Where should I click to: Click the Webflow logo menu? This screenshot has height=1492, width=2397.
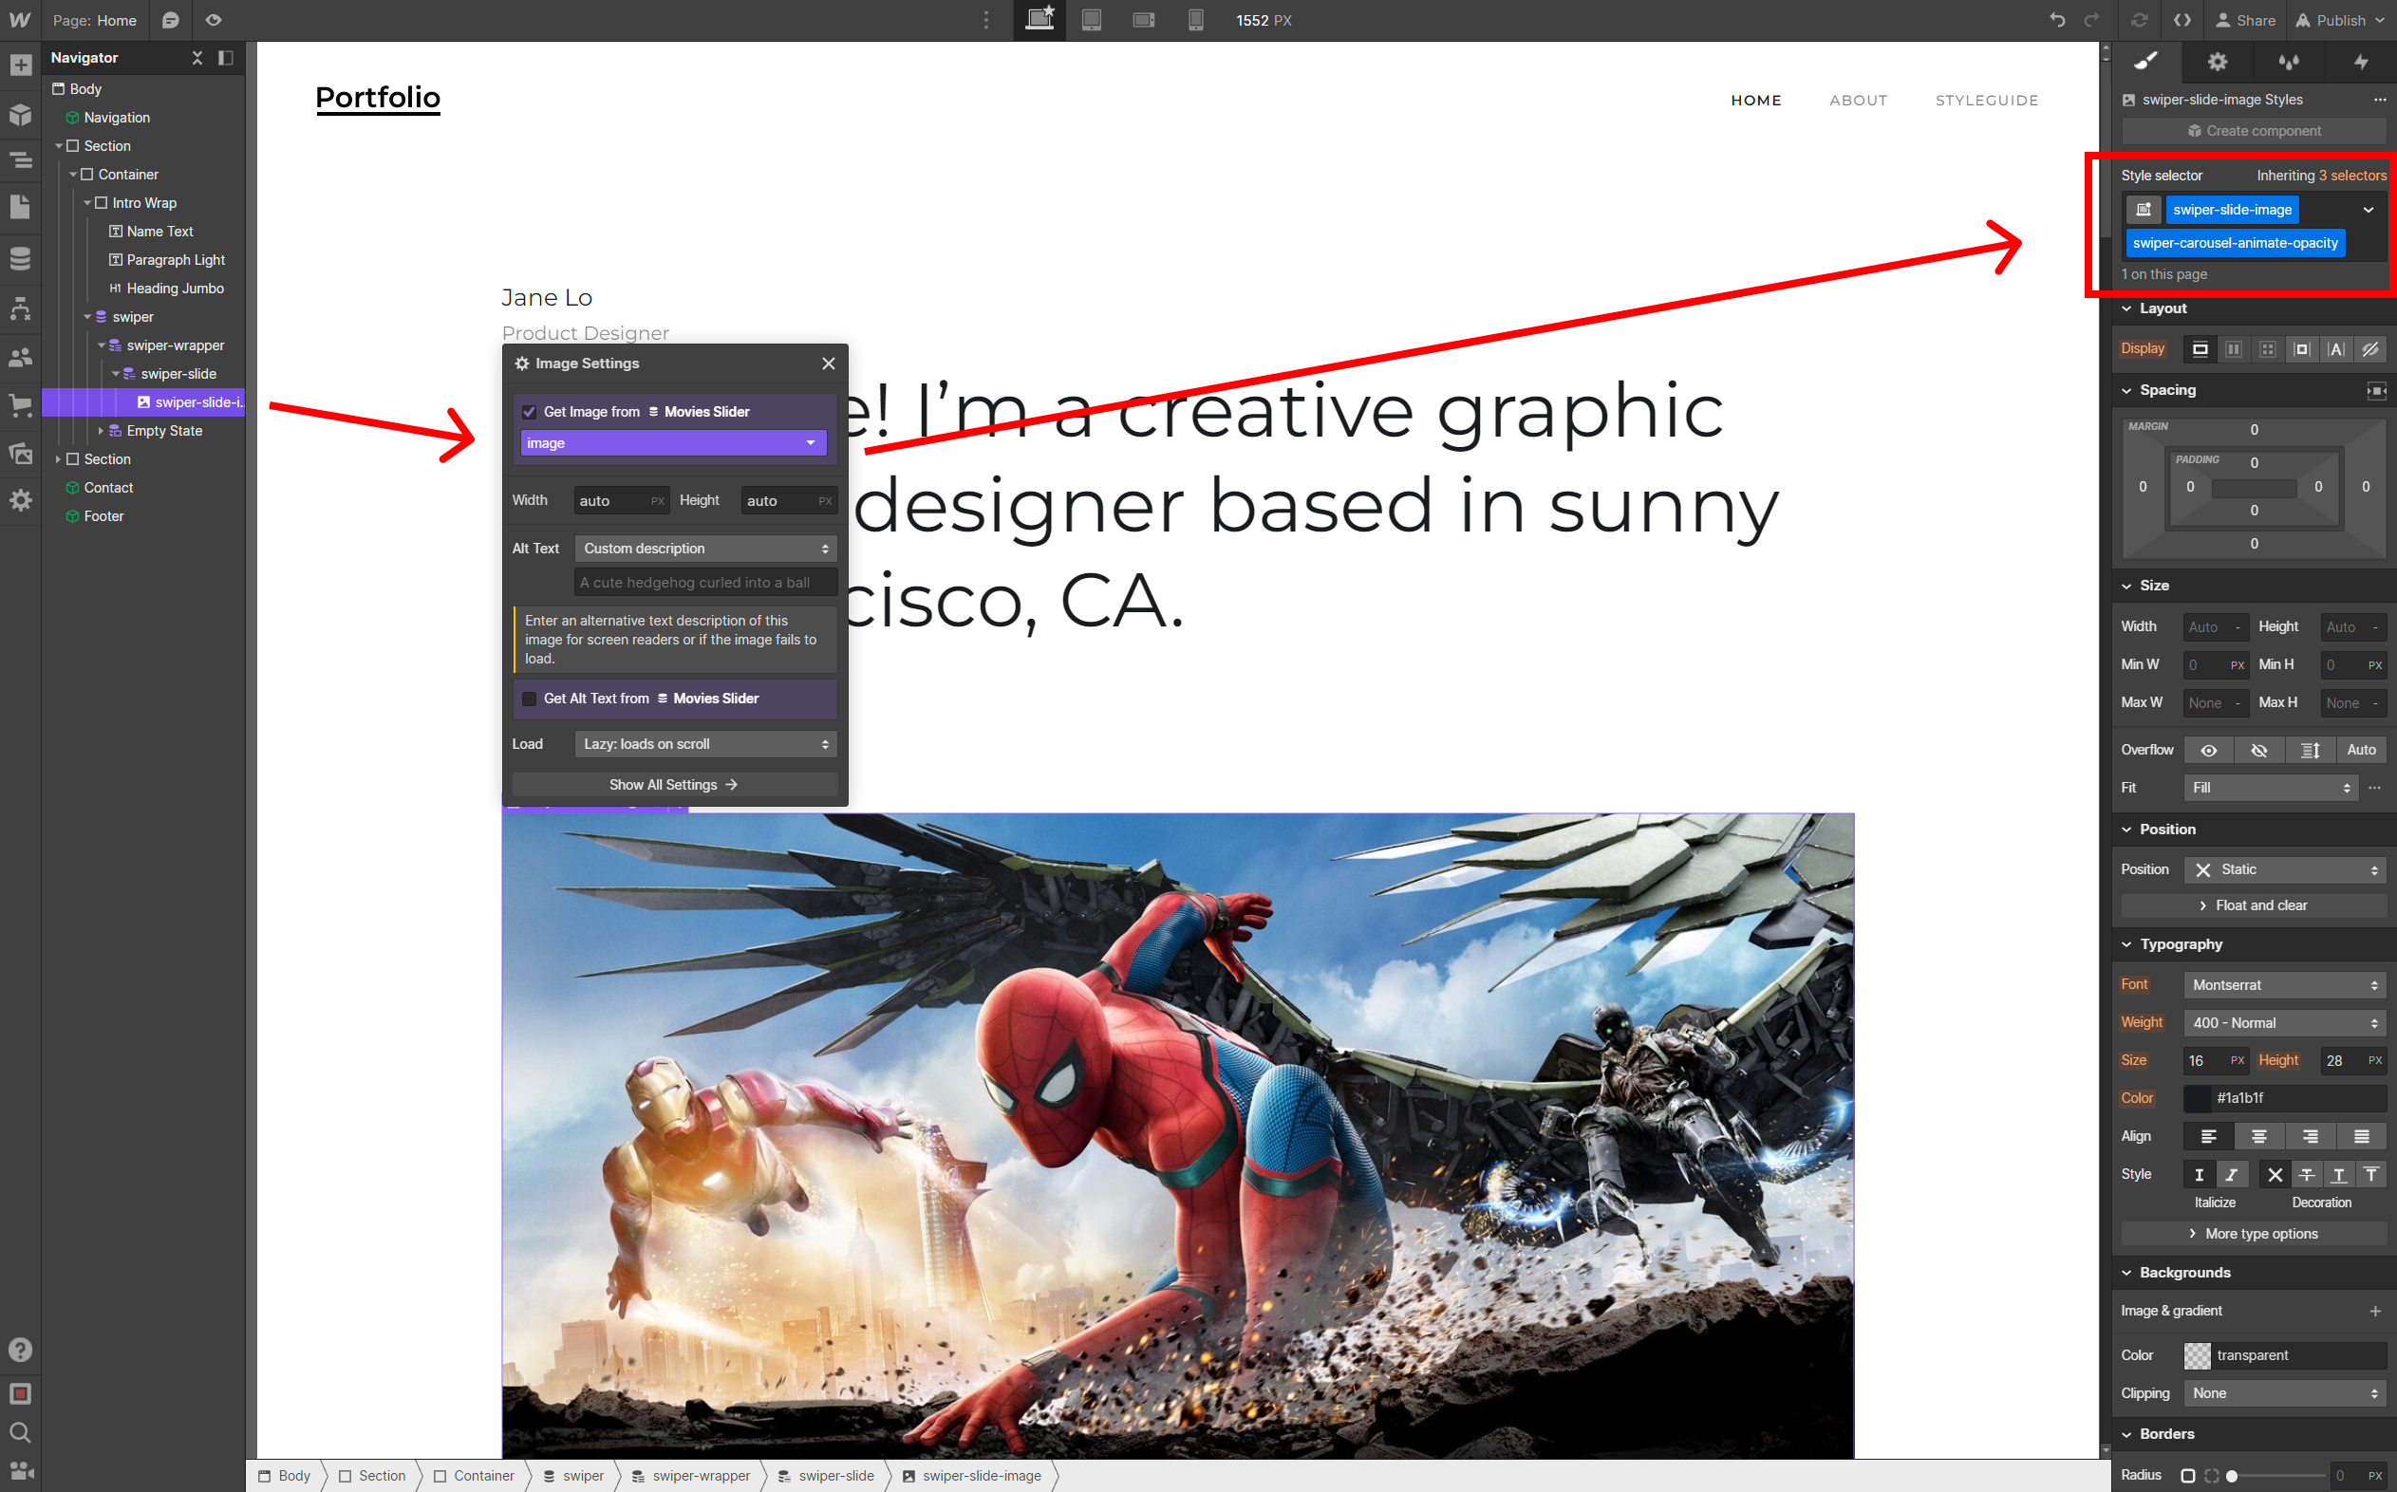point(20,20)
